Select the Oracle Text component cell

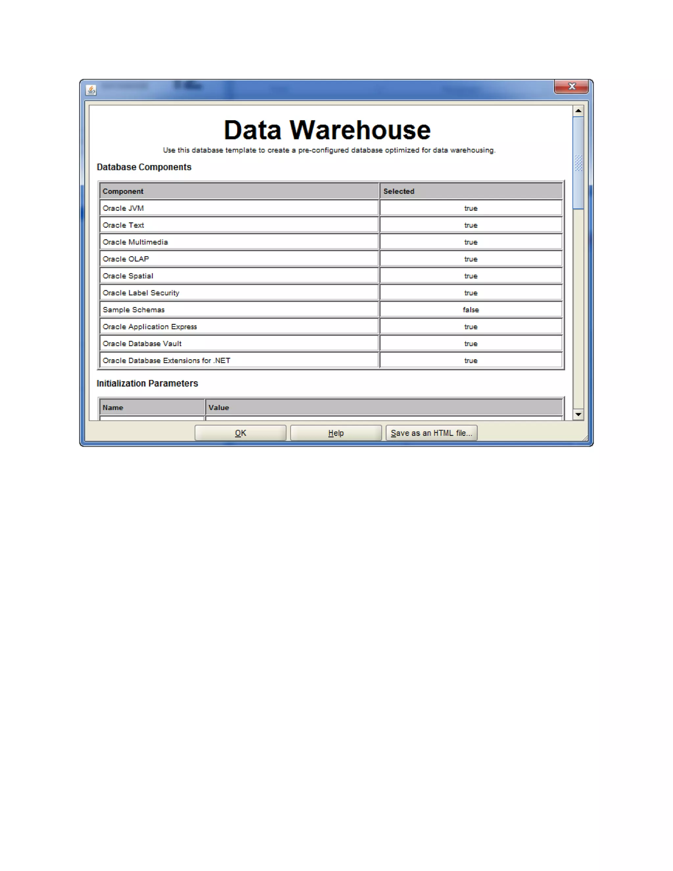coord(239,225)
